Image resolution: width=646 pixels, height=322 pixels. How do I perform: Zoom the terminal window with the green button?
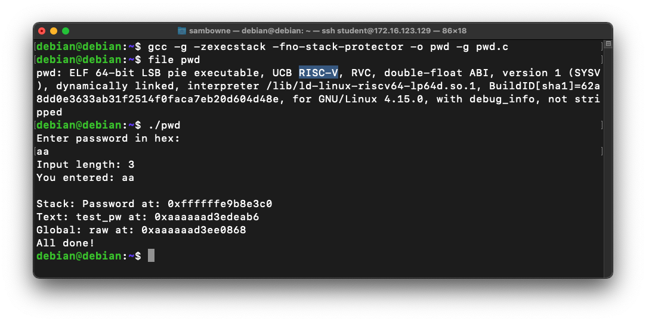(x=66, y=30)
